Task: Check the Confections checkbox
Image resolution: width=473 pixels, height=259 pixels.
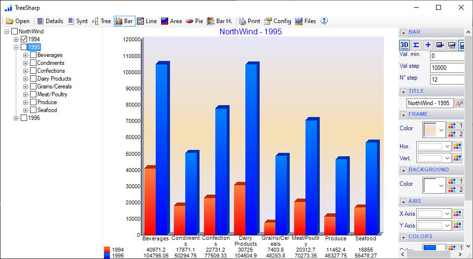Action: pyautogui.click(x=34, y=71)
